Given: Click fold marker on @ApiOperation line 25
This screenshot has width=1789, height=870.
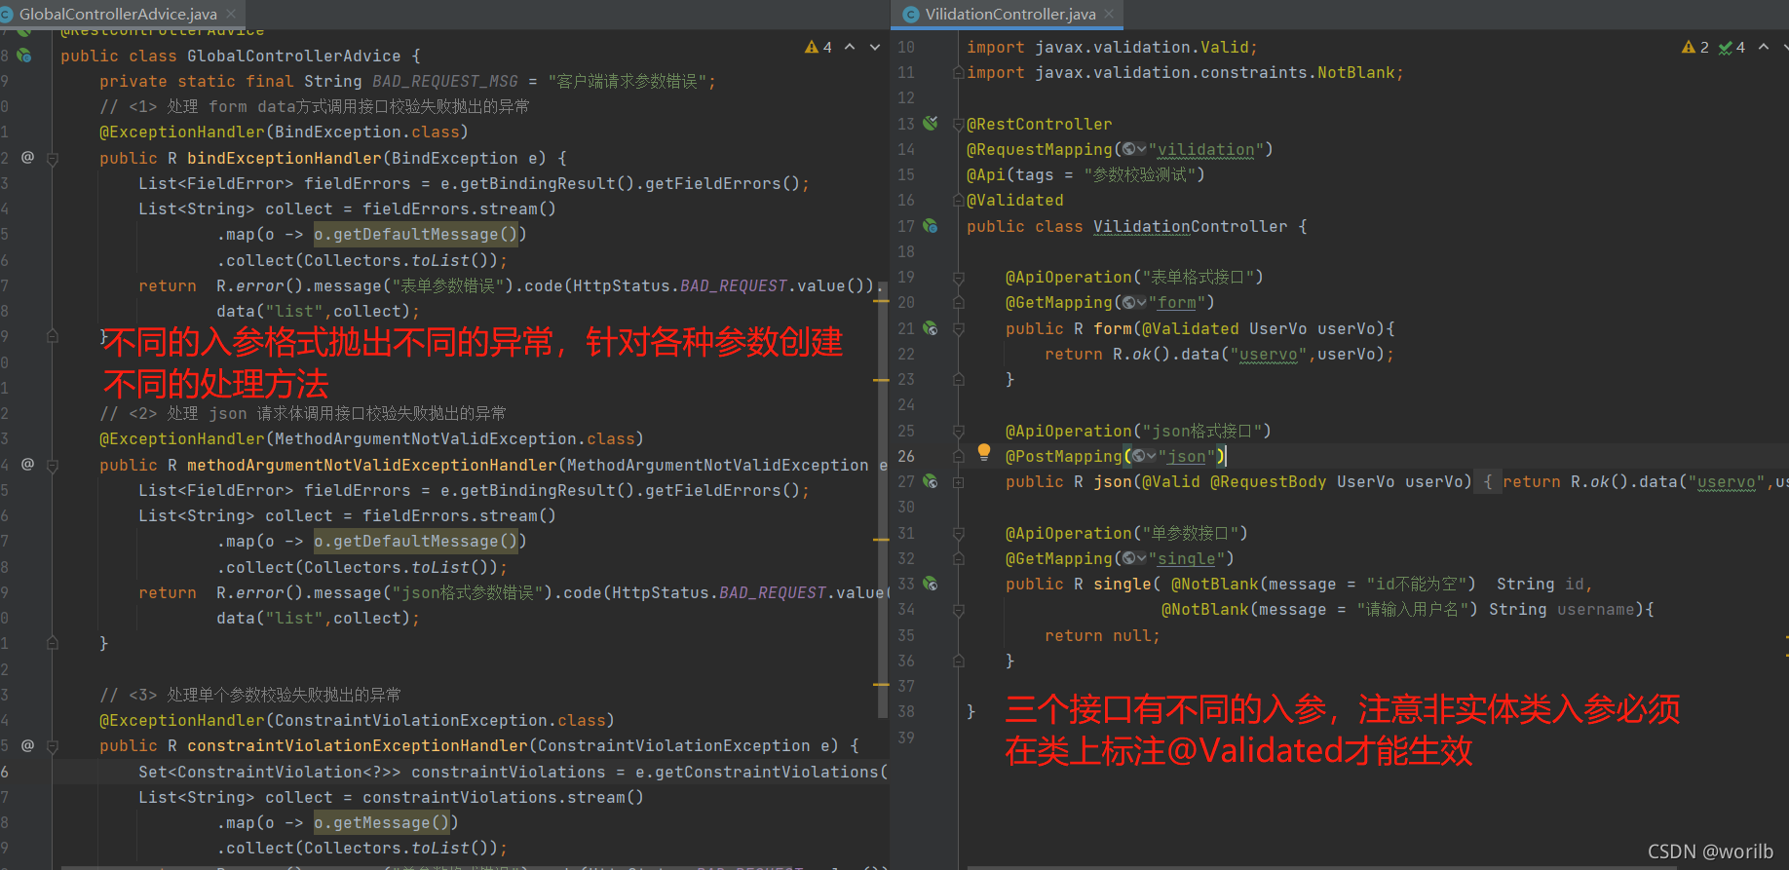Looking at the screenshot, I should (x=958, y=431).
